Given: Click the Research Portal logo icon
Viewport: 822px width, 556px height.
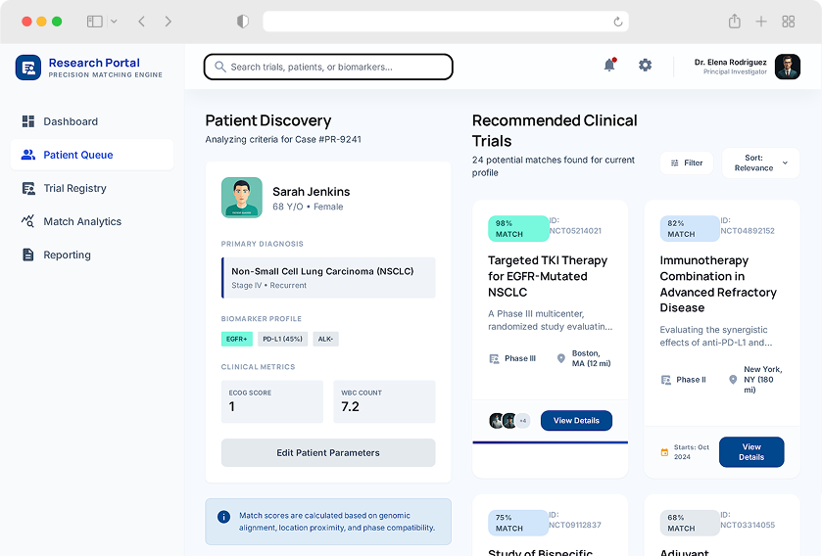Looking at the screenshot, I should click(28, 68).
